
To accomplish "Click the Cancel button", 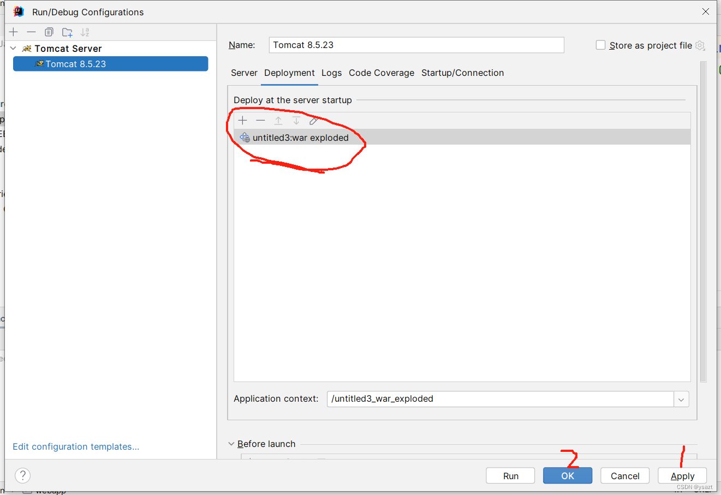I will click(x=625, y=475).
